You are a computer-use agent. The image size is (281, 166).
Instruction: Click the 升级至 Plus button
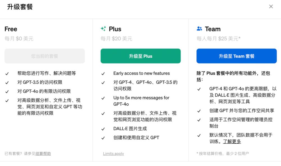140,56
